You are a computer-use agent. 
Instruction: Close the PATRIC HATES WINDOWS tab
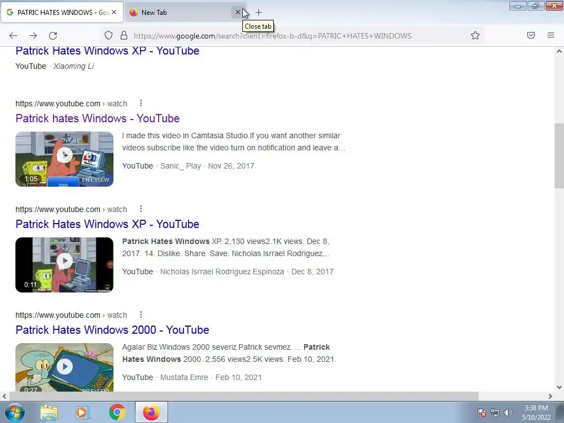coord(114,12)
